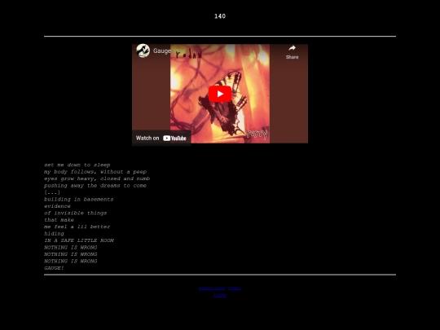
Task: Click the '(...)' ellipsis line
Action: (x=52, y=192)
